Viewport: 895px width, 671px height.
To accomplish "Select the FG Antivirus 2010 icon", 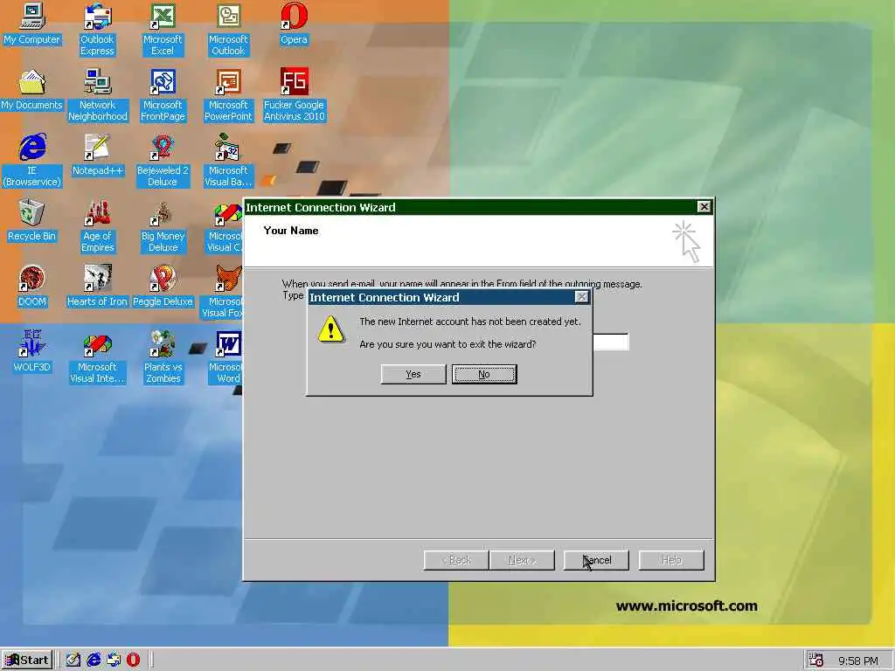I will 294,94.
